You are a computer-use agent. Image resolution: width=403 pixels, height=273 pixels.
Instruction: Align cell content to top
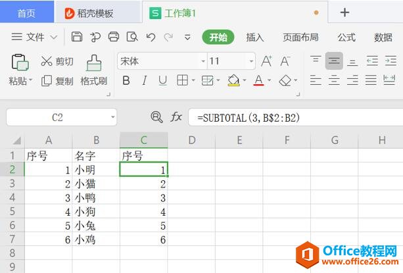316,61
